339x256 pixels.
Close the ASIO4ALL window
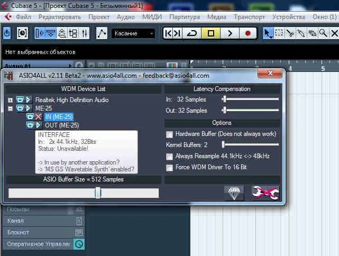(x=270, y=74)
